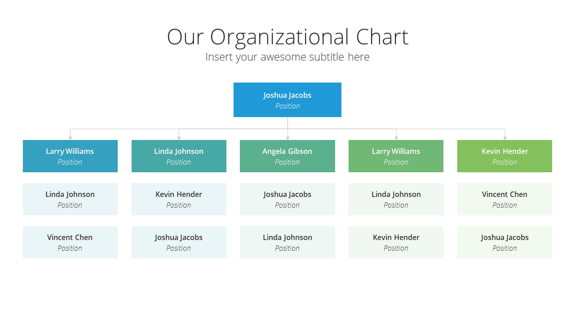The width and height of the screenshot is (575, 323).
Task: Click Vincent Chen box in Larry Williams' blue column
Action: click(70, 242)
